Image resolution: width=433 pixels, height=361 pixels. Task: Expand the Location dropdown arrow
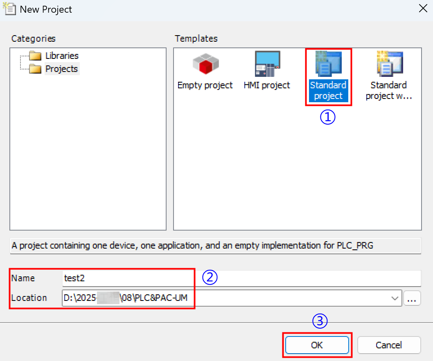pyautogui.click(x=395, y=298)
